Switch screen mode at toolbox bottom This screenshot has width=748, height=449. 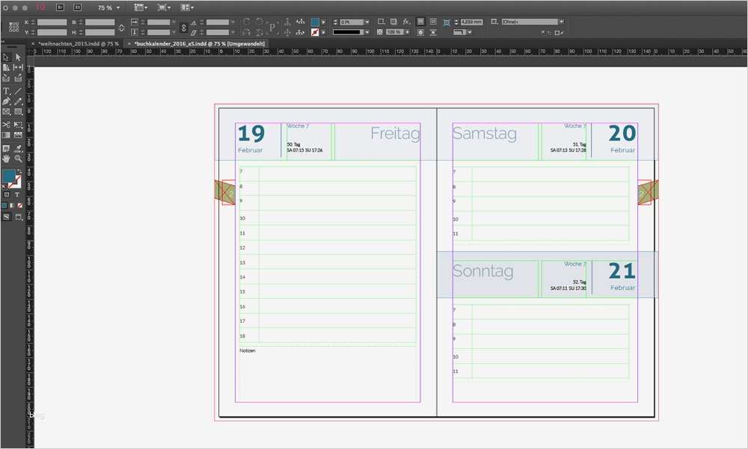coord(18,217)
